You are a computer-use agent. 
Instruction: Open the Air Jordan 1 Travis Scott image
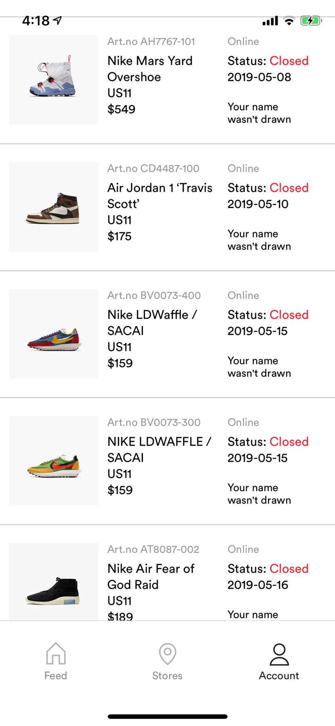pyautogui.click(x=53, y=207)
